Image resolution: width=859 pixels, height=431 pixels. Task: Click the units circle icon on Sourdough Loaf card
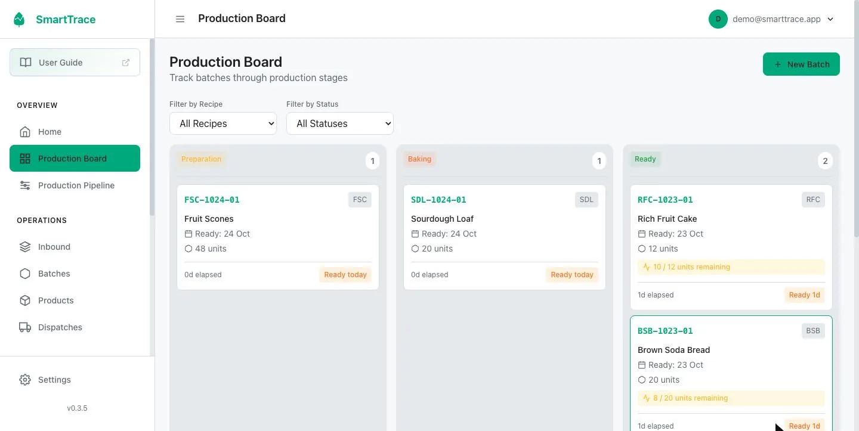[x=415, y=249]
